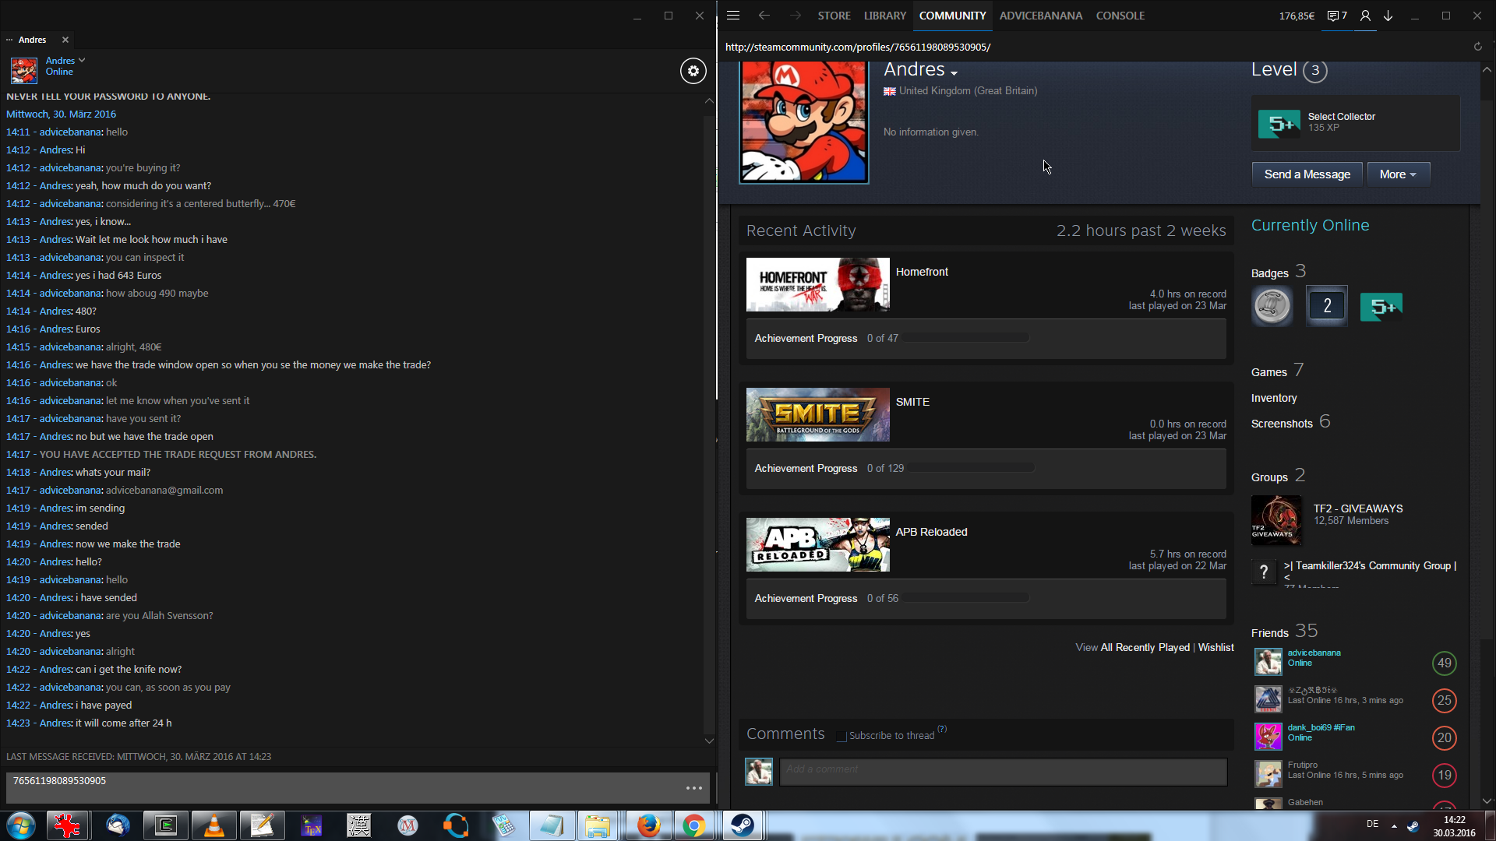
Task: Open the STORE menu
Action: (x=834, y=16)
